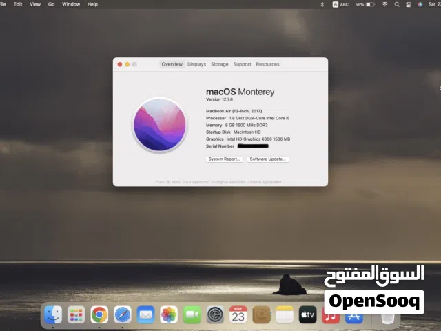Launch Apple TV from the dock
The image size is (441, 331).
pyautogui.click(x=308, y=314)
